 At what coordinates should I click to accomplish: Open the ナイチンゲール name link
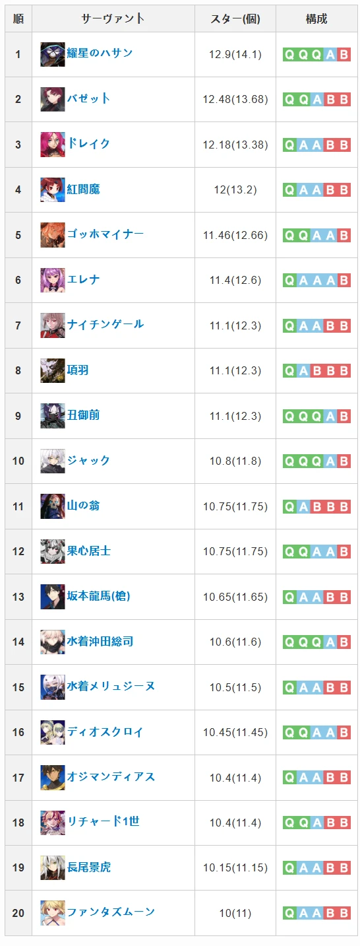[105, 324]
